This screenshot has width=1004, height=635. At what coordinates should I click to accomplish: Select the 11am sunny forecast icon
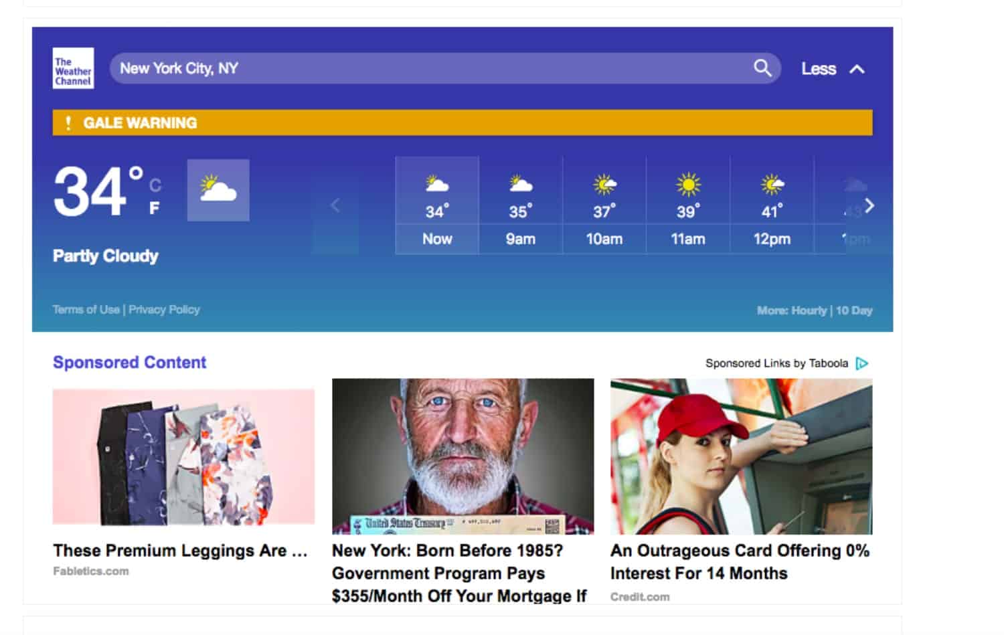(x=687, y=185)
